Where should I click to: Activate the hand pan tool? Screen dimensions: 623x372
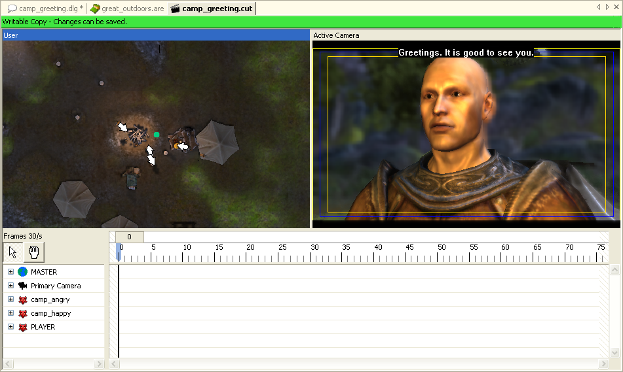[x=33, y=252]
